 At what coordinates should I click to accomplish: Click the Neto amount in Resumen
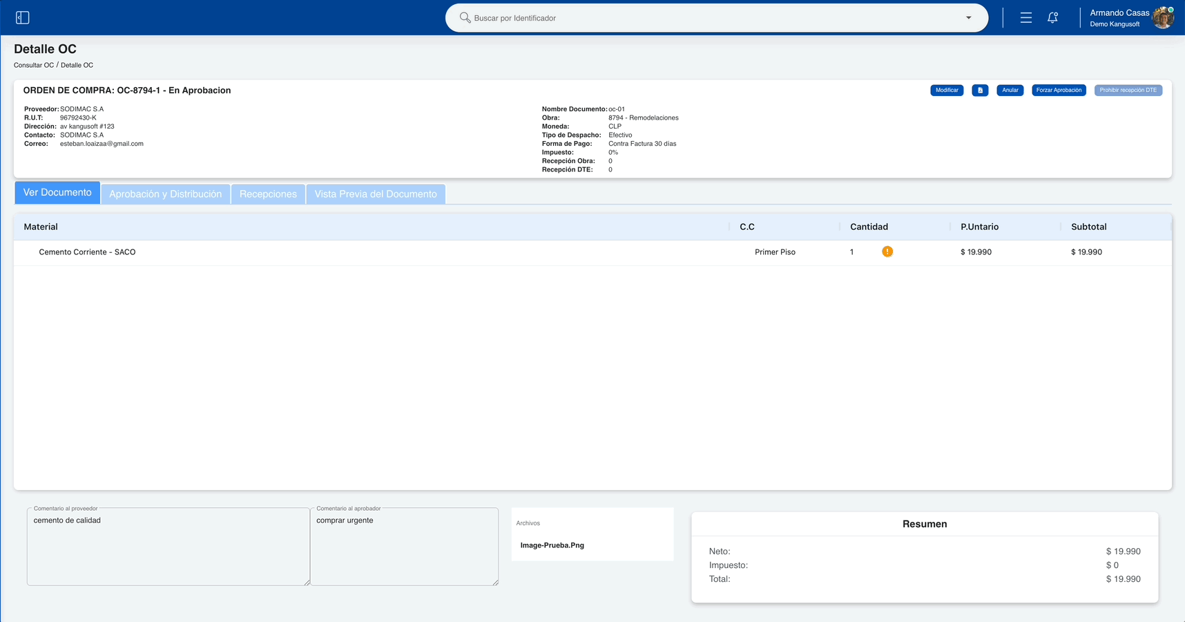(1123, 552)
